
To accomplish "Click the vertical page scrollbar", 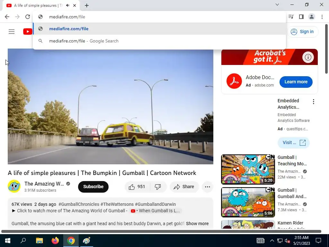I will point(326,49).
